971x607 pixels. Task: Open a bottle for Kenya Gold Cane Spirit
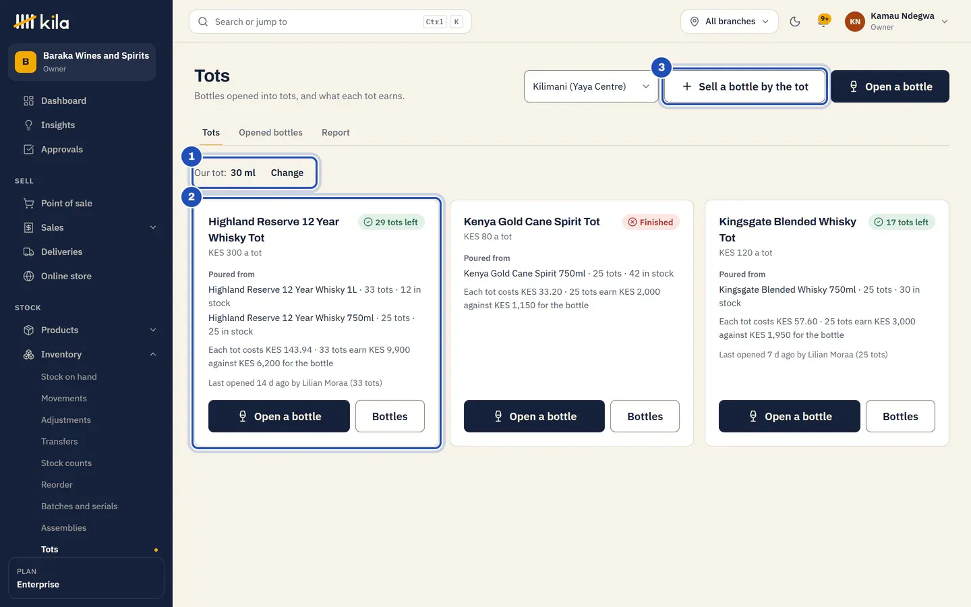click(534, 416)
